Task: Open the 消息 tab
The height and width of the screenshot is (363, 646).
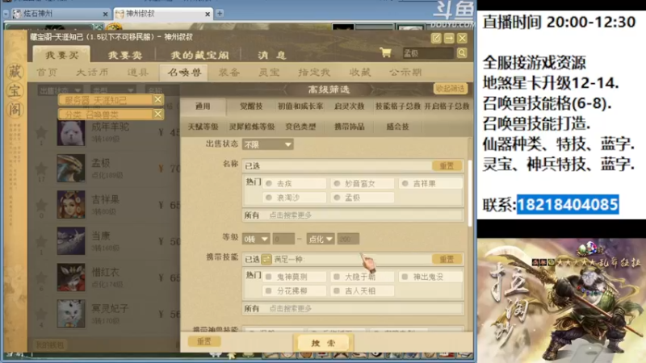Action: pyautogui.click(x=272, y=55)
